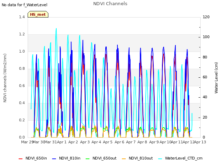Click the 120 right axis value
The height and width of the screenshot is (165, 221).
(x=206, y=17)
